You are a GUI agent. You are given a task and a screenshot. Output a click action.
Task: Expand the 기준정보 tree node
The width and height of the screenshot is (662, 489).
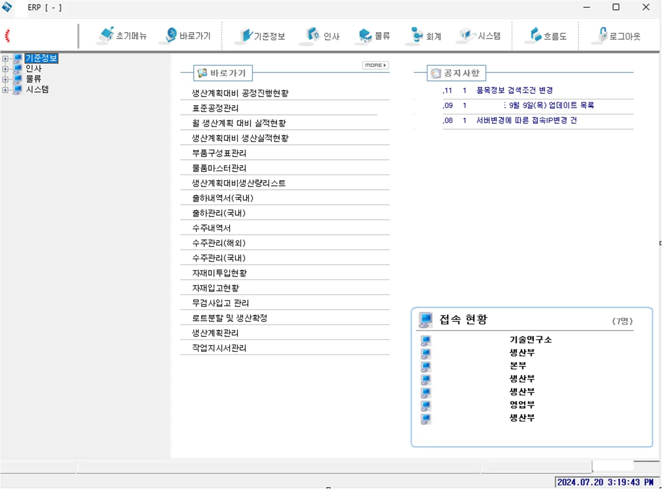click(x=5, y=59)
